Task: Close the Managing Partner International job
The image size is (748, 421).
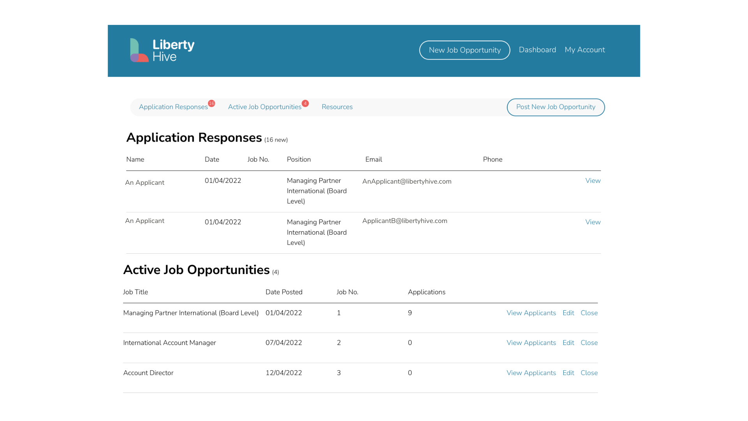Action: (589, 313)
